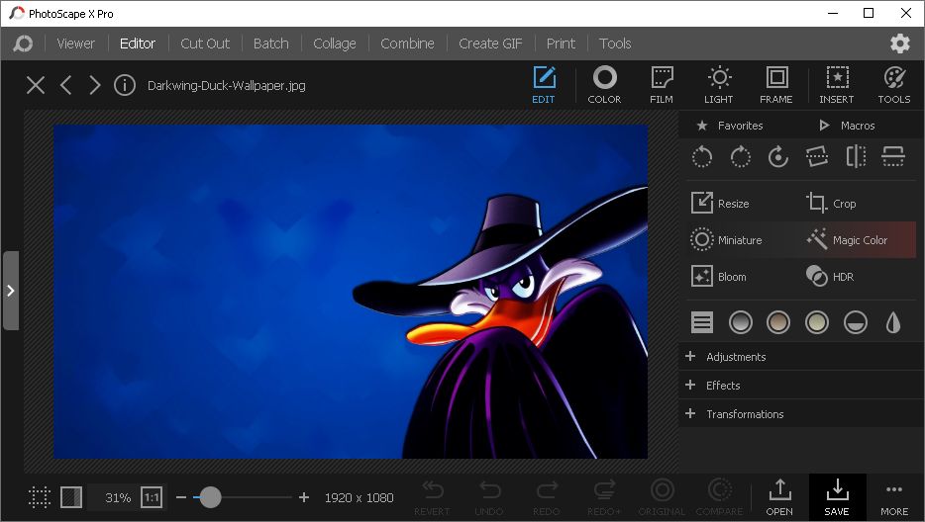Apply the Bloom effect
Image resolution: width=925 pixels, height=522 pixels.
click(719, 276)
